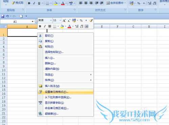The height and width of the screenshot is (125, 169).
Task: Click mini toolbar grow font icon
Action: [x=64, y=21]
